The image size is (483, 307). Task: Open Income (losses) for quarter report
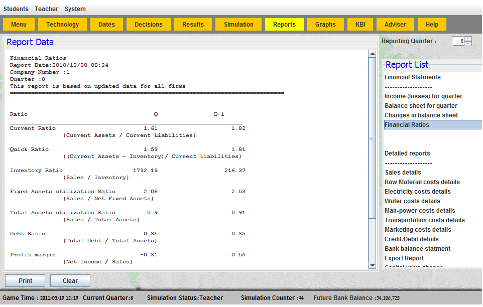click(x=423, y=96)
